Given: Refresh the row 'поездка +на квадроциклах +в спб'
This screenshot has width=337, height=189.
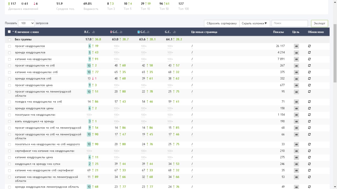Looking at the screenshot, I should pyautogui.click(x=309, y=102).
